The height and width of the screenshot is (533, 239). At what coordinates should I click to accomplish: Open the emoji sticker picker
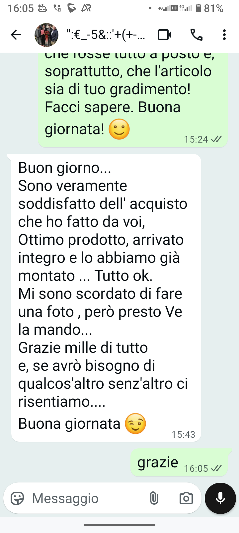[17, 498]
